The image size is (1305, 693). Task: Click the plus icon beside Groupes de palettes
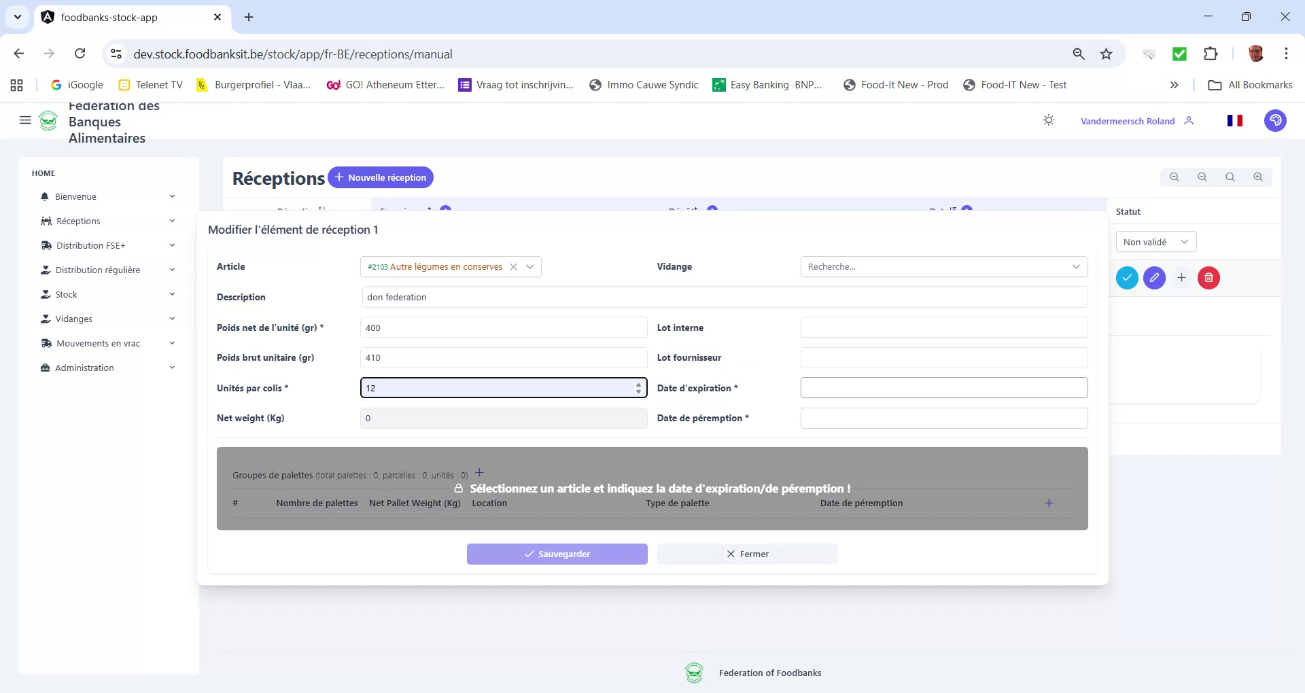pos(479,473)
